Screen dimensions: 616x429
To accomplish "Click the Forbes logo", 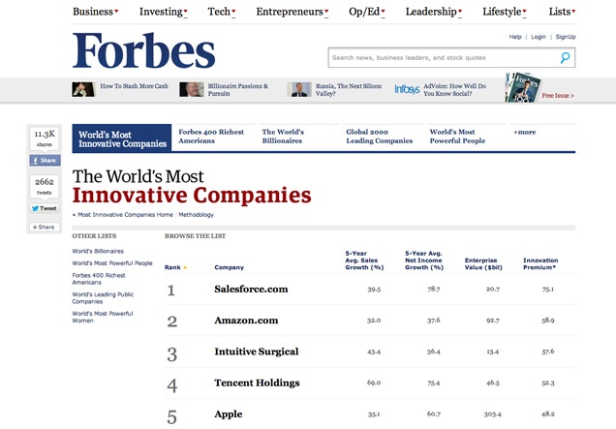I will (x=143, y=51).
